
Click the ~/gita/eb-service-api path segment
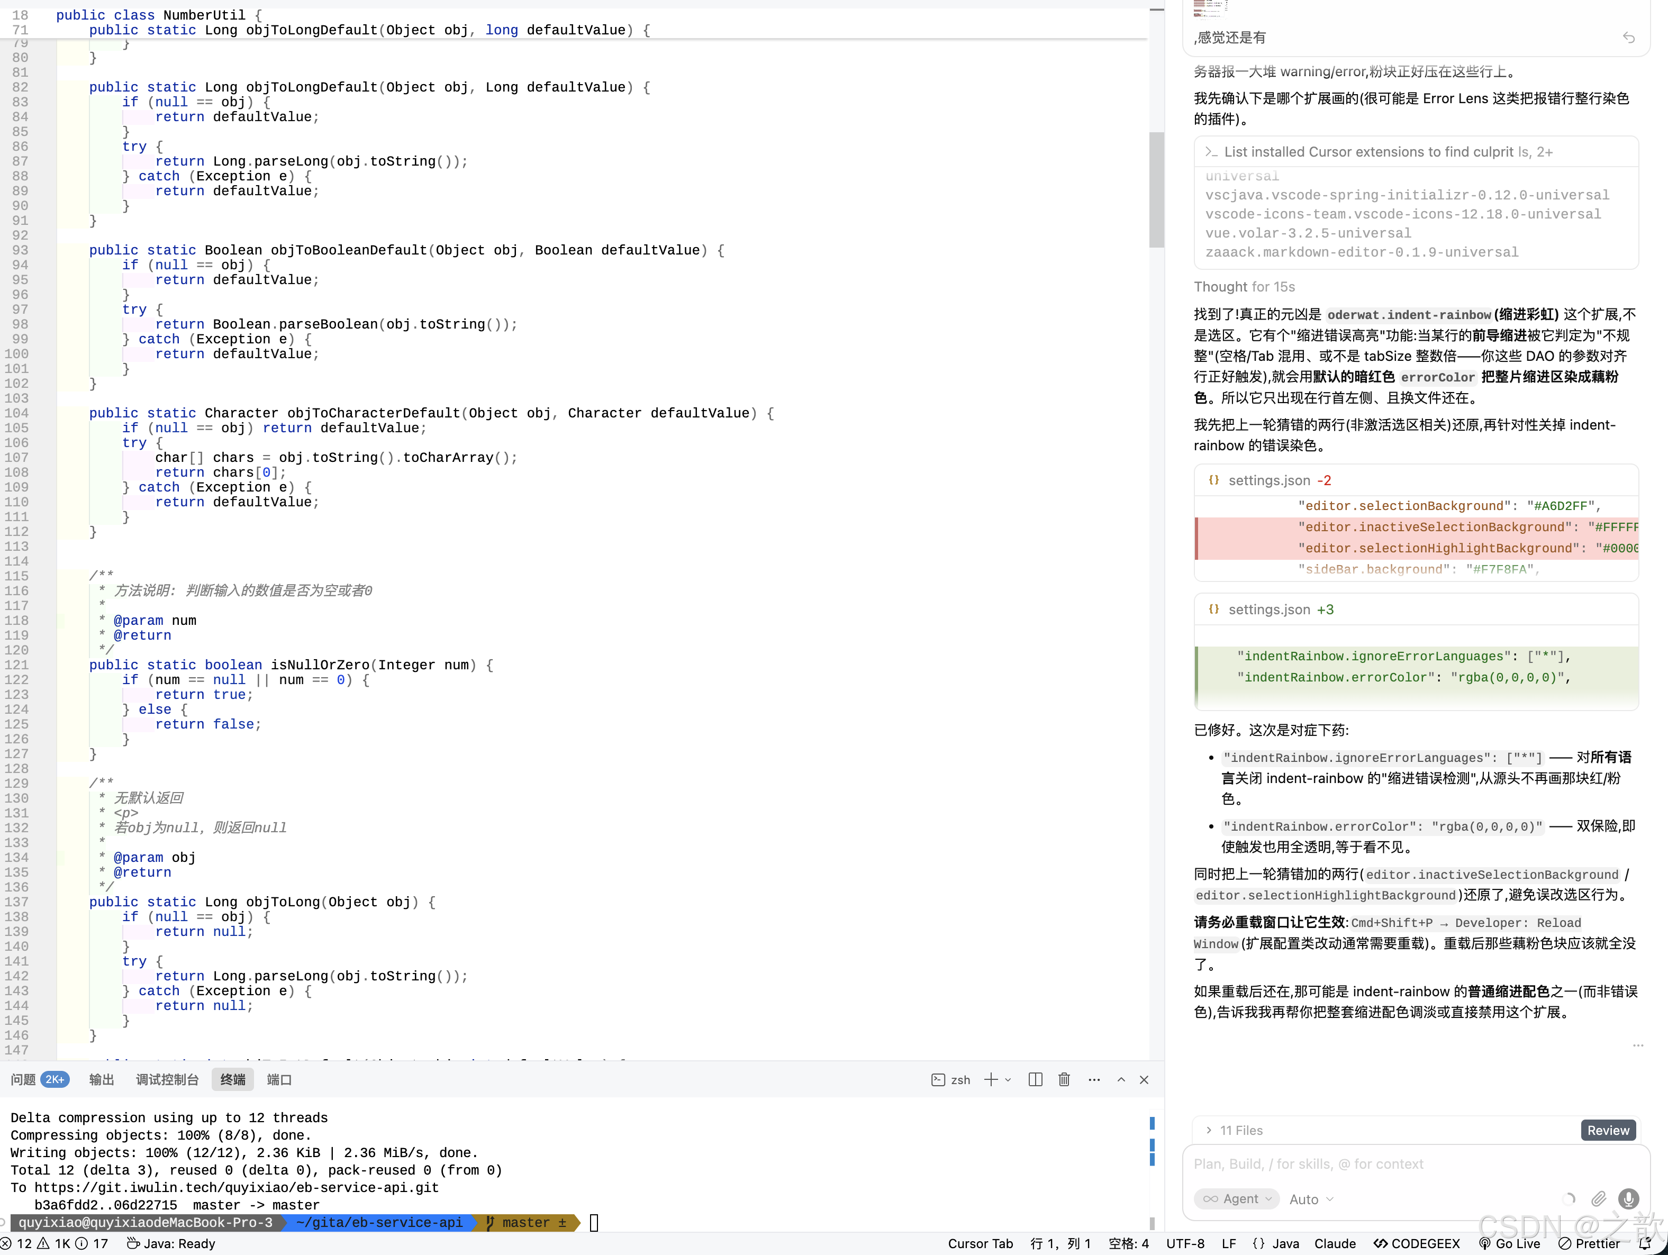tap(379, 1223)
